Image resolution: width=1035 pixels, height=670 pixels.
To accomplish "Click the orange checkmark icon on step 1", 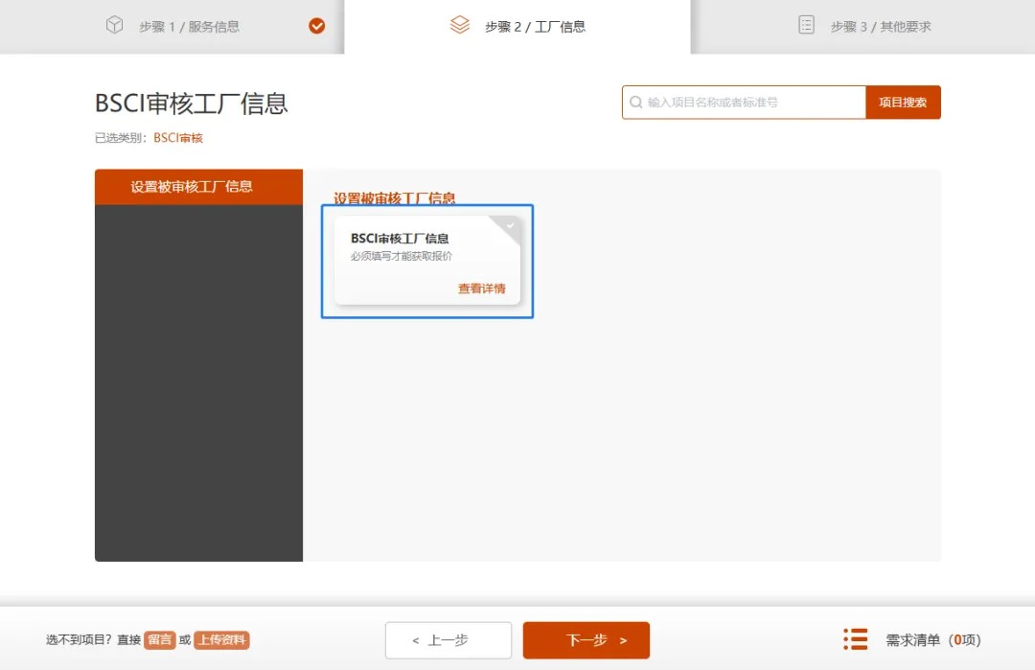I will pyautogui.click(x=317, y=26).
